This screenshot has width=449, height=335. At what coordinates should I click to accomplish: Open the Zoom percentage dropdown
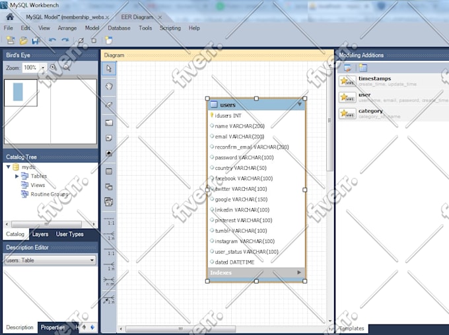click(x=43, y=68)
